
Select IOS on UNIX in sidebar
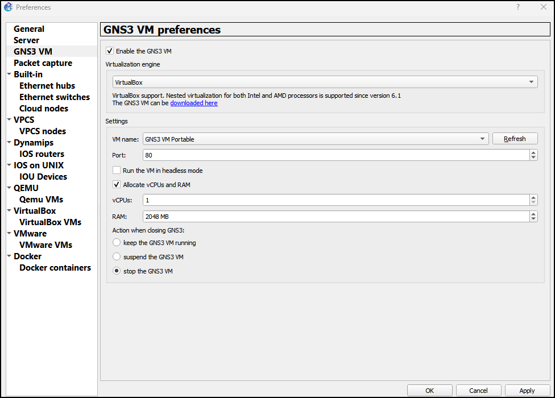[x=39, y=165]
